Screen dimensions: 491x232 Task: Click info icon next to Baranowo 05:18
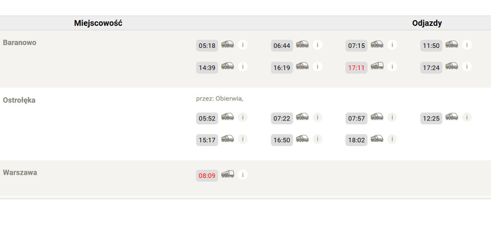pos(243,45)
